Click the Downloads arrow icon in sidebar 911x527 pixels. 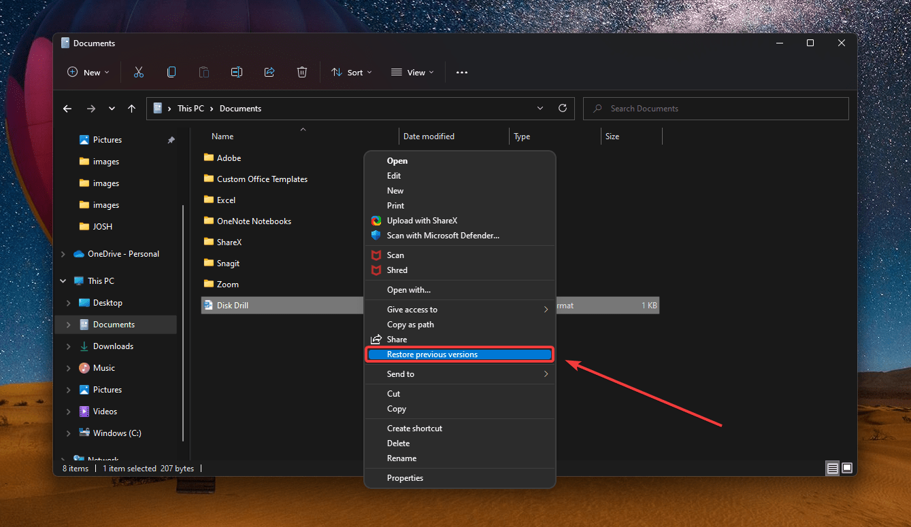(84, 346)
